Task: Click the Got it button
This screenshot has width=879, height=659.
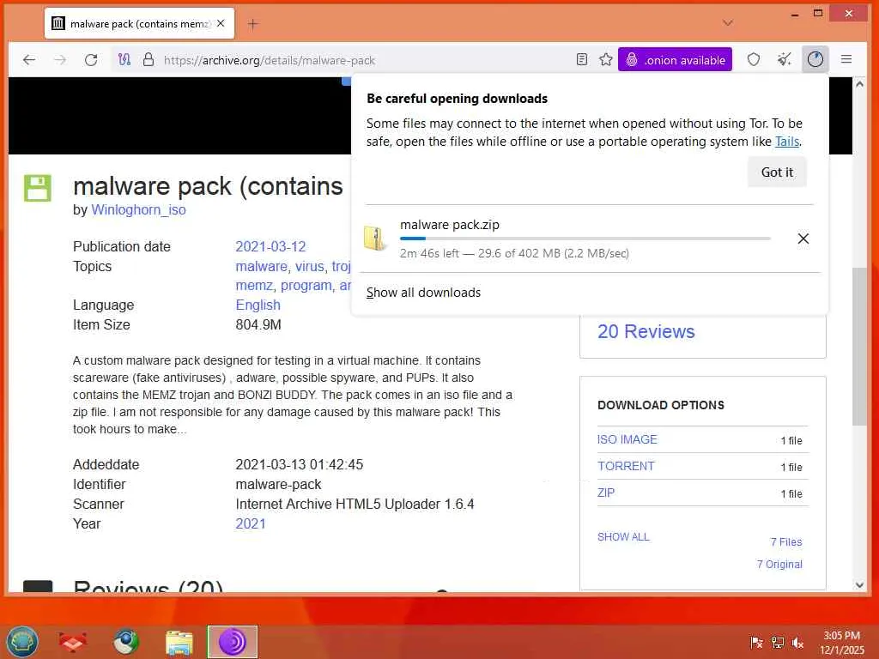Action: tap(777, 172)
